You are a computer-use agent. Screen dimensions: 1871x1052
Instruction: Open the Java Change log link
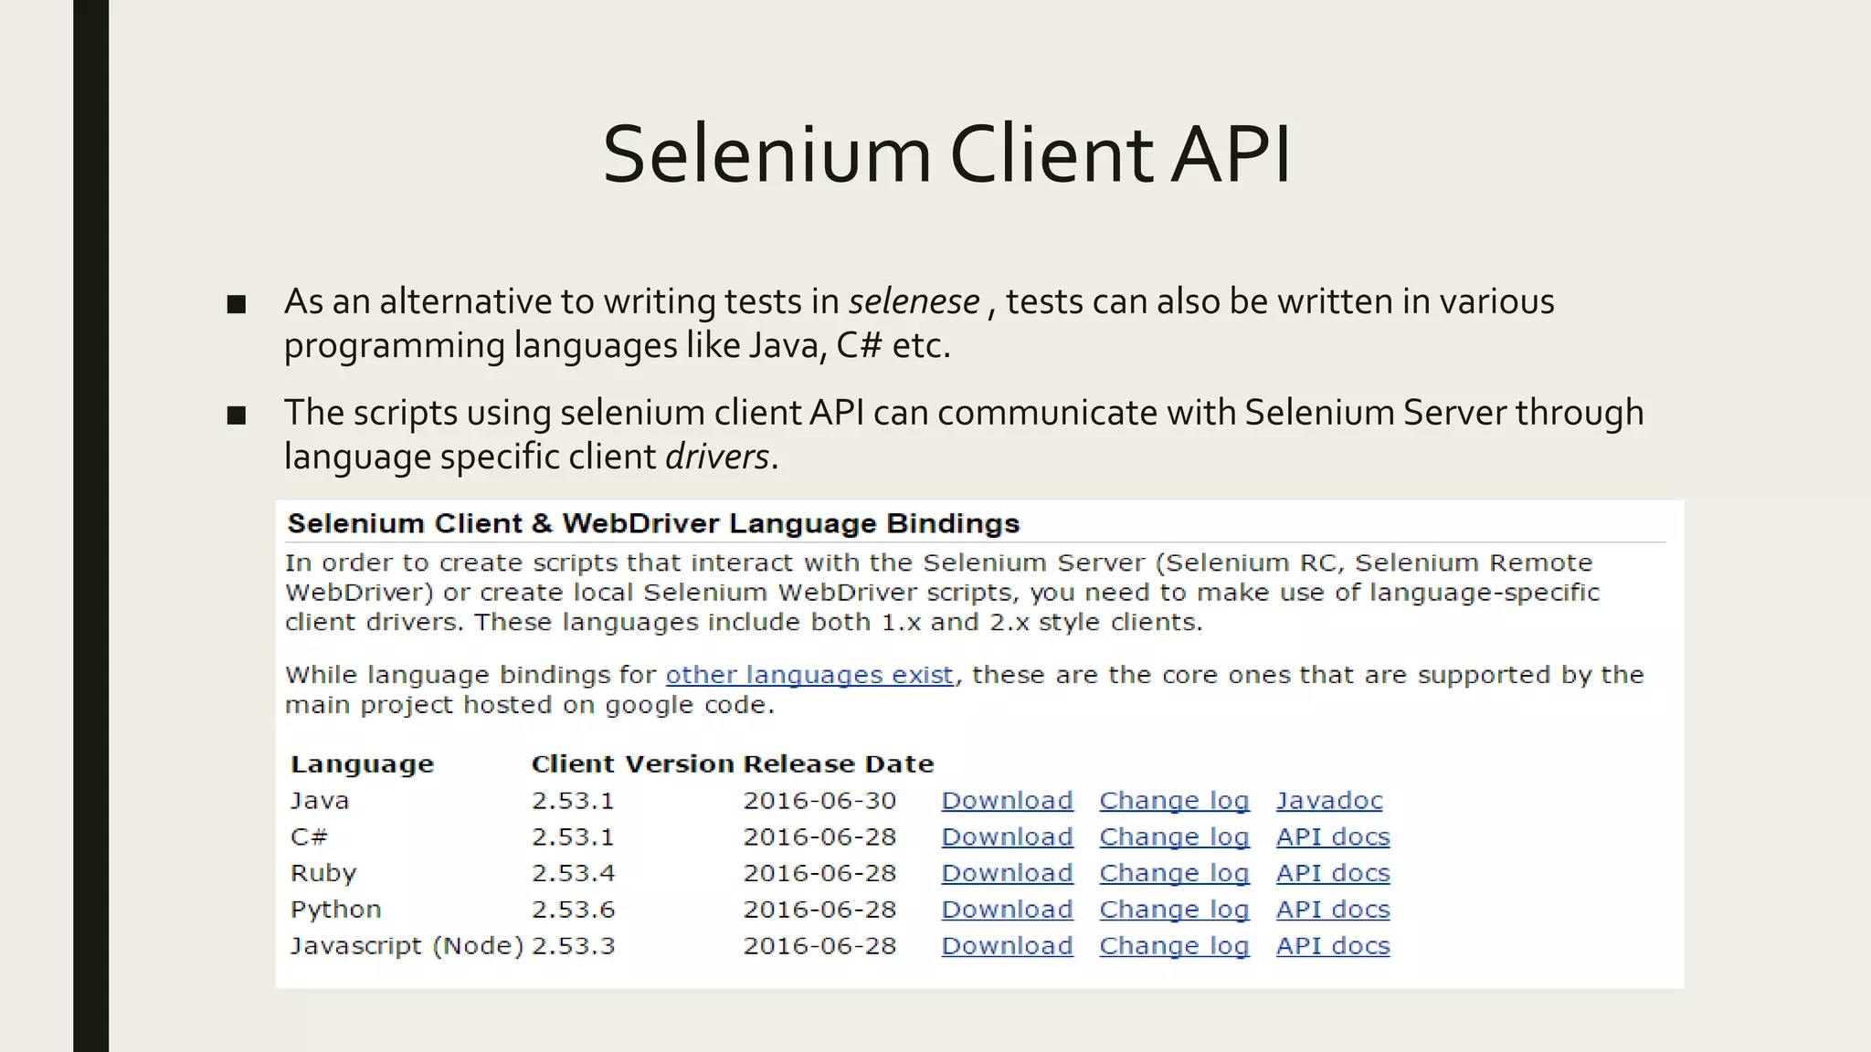pyautogui.click(x=1173, y=801)
